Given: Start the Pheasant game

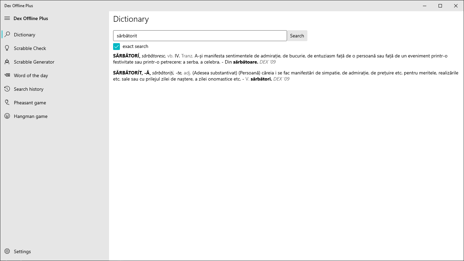Looking at the screenshot, I should [54, 103].
